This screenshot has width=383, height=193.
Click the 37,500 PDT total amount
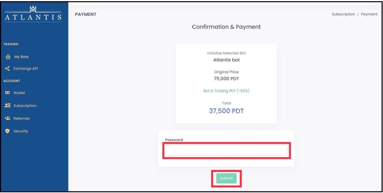tap(226, 111)
